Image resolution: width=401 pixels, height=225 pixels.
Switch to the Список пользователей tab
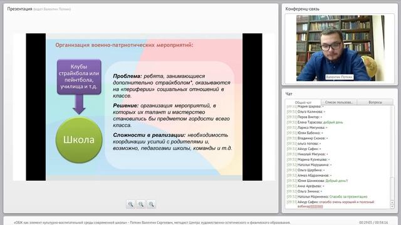coord(339,102)
